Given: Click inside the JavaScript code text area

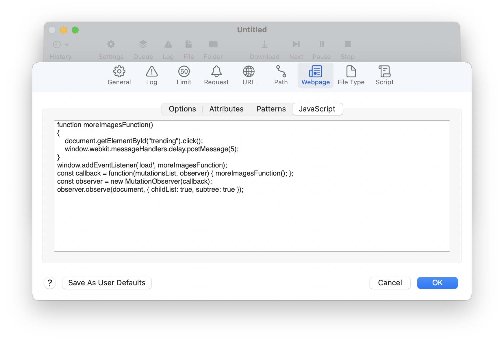Looking at the screenshot, I should coord(251,219).
